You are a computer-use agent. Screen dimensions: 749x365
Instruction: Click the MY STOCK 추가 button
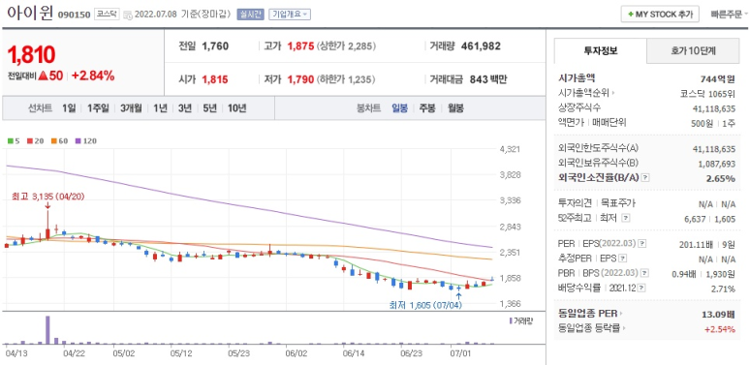(x=660, y=15)
